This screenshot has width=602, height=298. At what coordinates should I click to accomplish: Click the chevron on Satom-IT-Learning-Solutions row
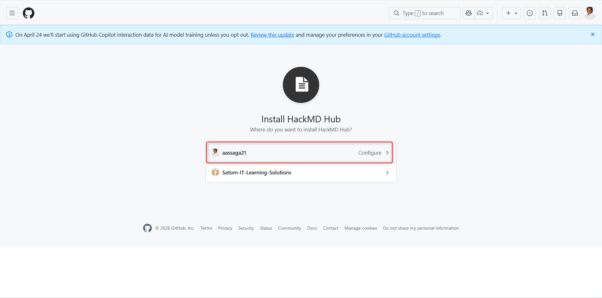pyautogui.click(x=387, y=173)
